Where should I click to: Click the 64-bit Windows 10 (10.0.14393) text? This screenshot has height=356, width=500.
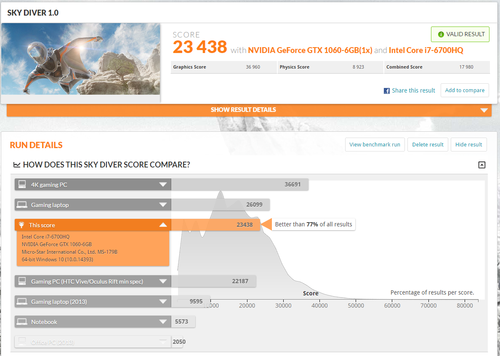(57, 260)
